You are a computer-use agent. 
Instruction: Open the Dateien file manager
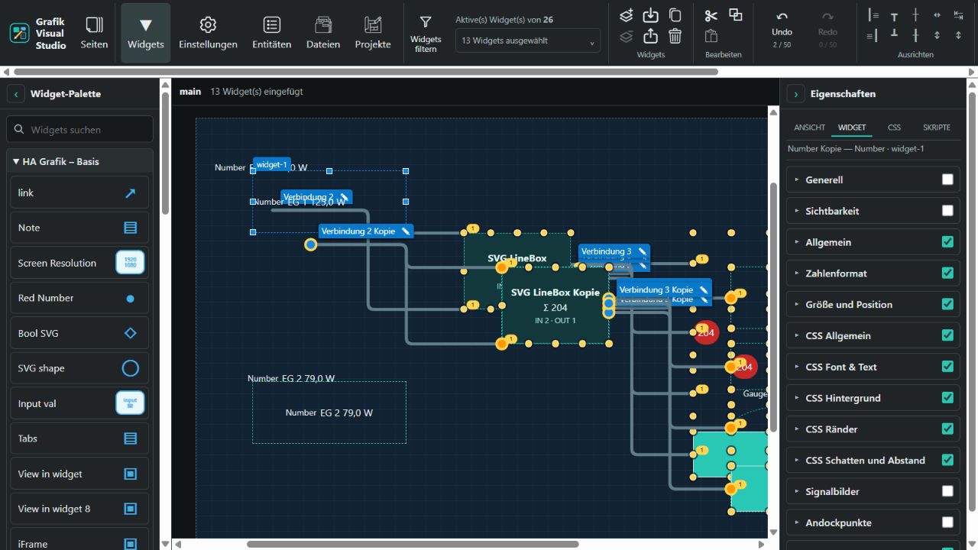pos(323,33)
